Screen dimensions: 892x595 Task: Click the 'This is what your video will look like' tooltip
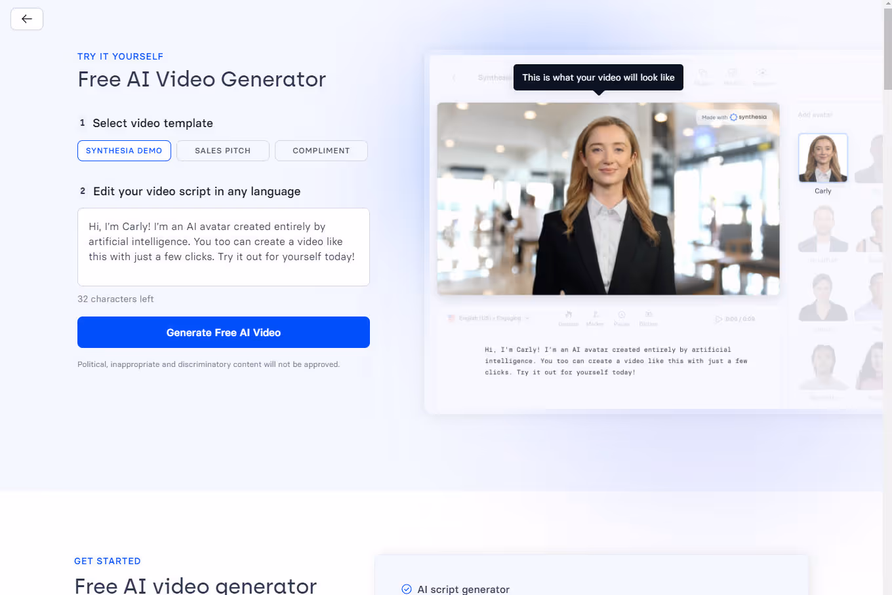[x=598, y=77]
